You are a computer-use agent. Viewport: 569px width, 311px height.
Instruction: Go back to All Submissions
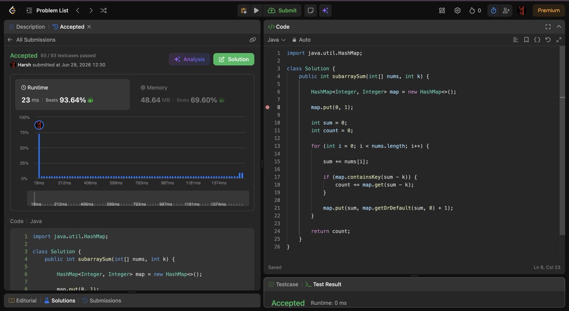tap(31, 40)
